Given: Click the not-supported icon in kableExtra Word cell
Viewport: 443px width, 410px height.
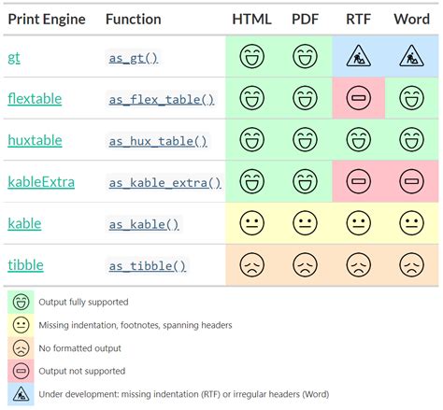Looking at the screenshot, I should pyautogui.click(x=411, y=181).
